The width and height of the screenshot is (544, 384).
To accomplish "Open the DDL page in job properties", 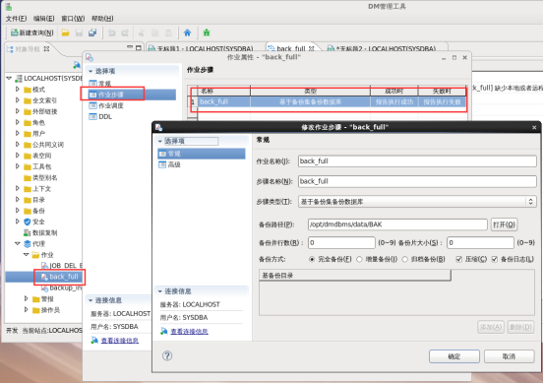I will tap(105, 116).
